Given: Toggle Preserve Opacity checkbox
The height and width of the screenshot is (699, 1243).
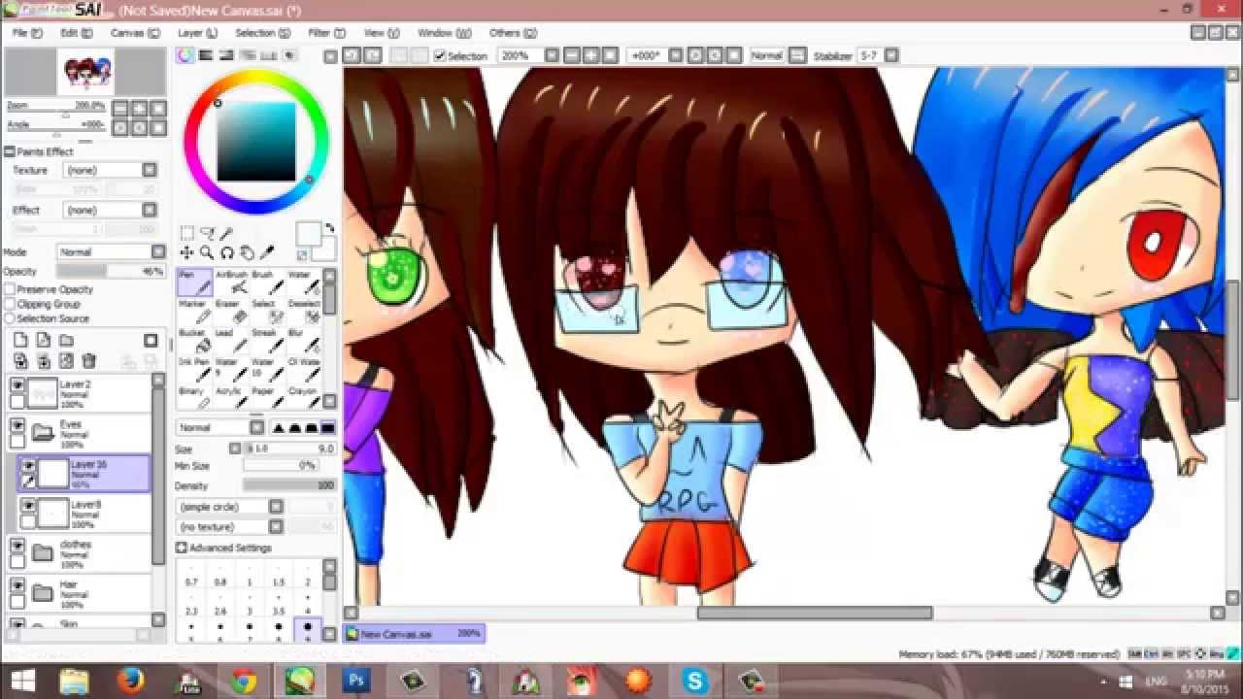Looking at the screenshot, I should tap(10, 289).
